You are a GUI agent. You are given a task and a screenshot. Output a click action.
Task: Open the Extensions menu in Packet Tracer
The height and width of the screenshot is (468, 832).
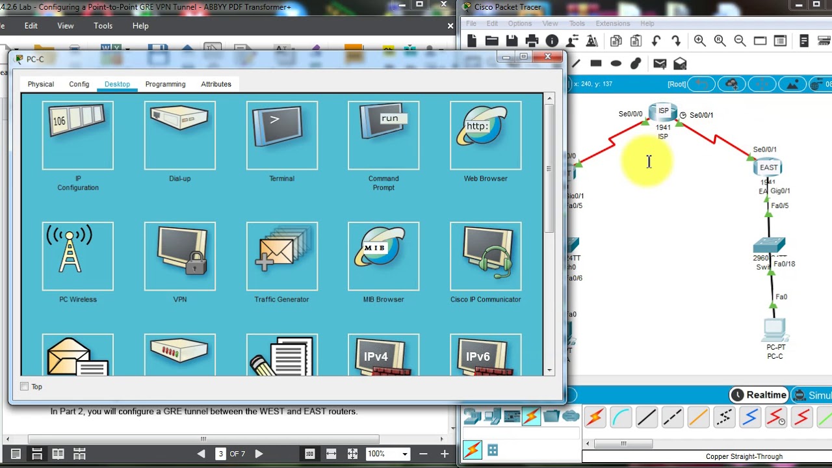(x=613, y=23)
